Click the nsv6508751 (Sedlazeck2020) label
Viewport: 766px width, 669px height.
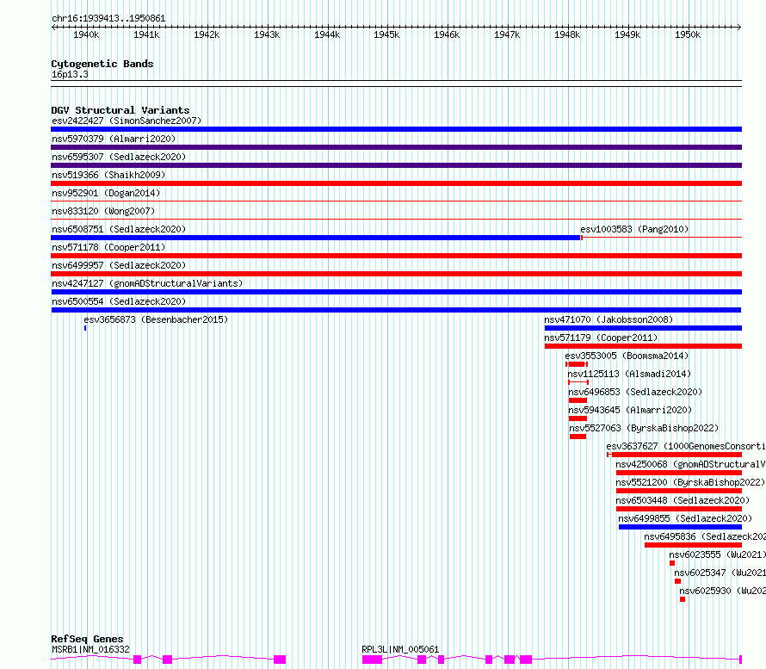point(119,229)
